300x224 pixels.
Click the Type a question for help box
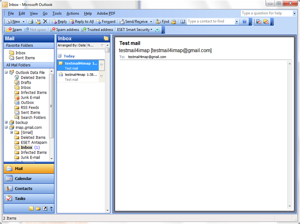[x=267, y=13]
